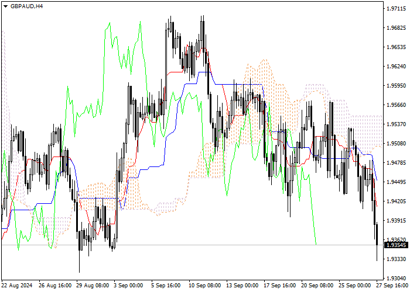Click the 26 Aug 16:00 time label

point(55,286)
